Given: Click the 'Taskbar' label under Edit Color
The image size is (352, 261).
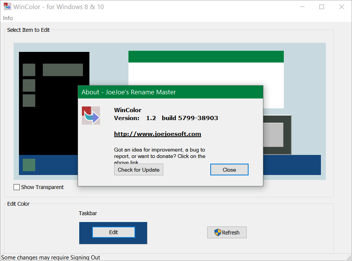Looking at the screenshot, I should (x=88, y=213).
